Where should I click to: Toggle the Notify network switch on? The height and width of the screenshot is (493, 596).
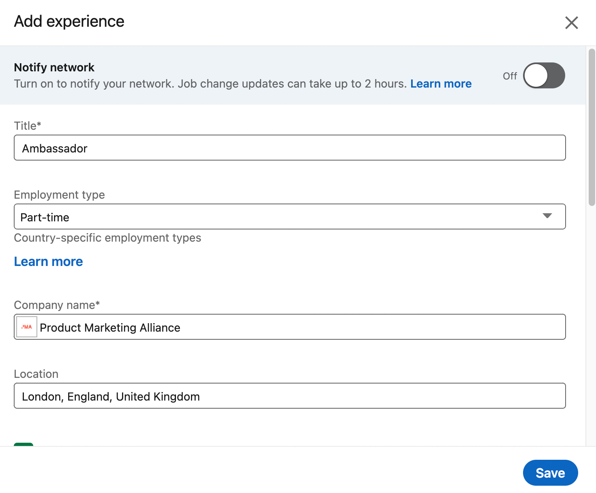(x=544, y=75)
